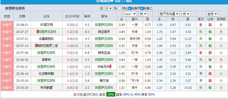Uncheck the 秘鲁乙 filter checkbox
This screenshot has width=228, height=99.
click(142, 8)
